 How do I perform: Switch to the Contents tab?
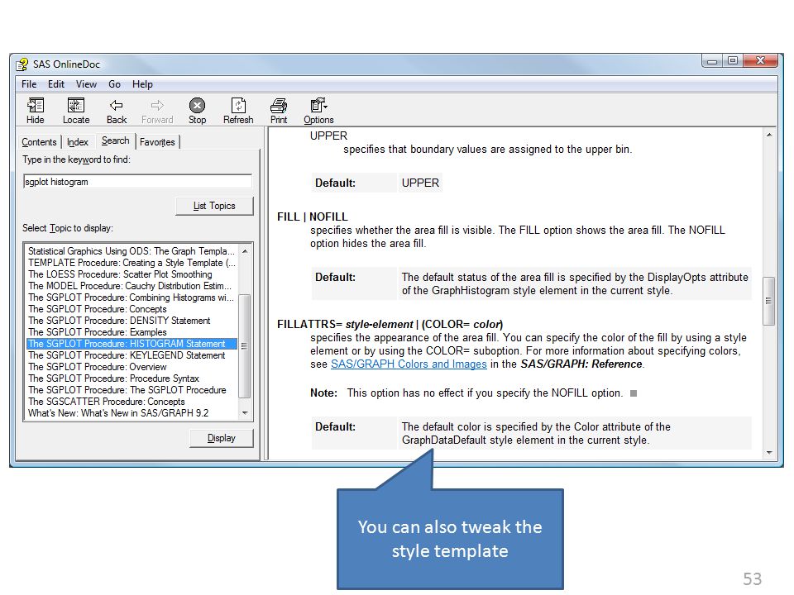[39, 142]
